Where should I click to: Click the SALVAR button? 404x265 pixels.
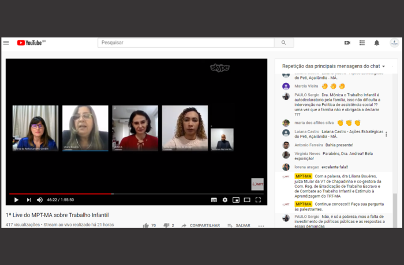coord(239,225)
